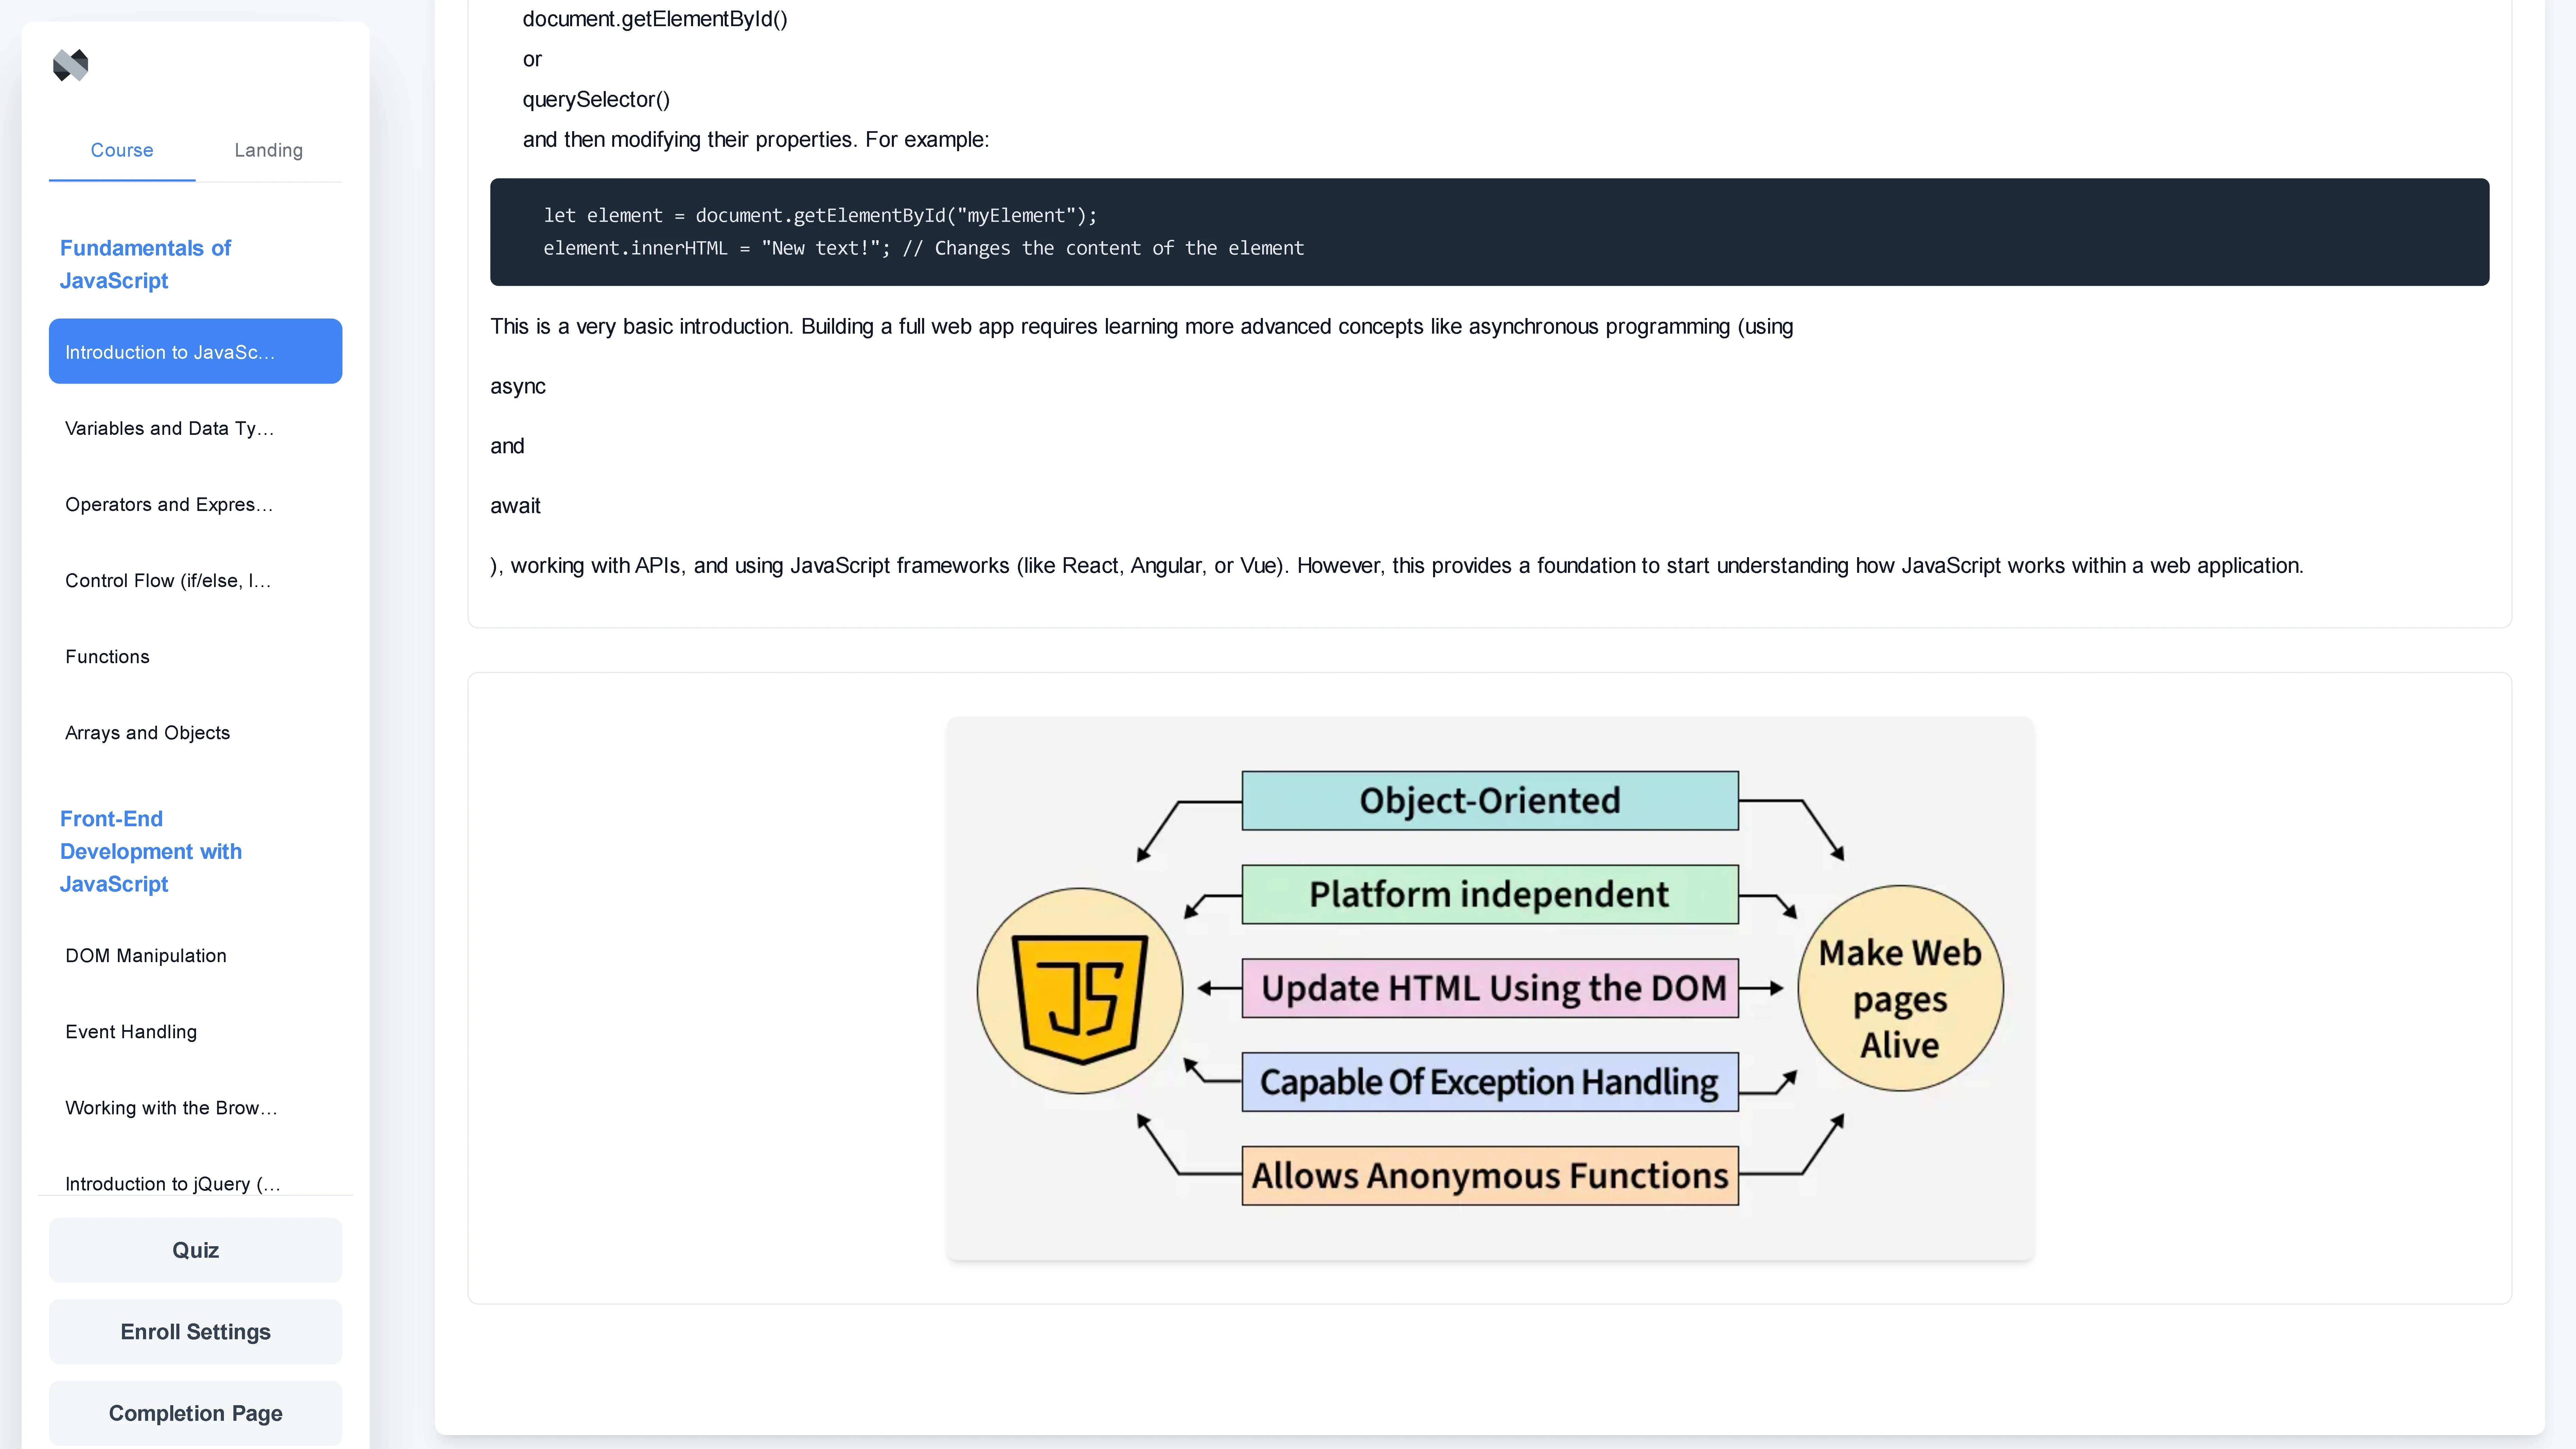The image size is (2576, 1449).
Task: Click the site logo icon
Action: tap(70, 65)
